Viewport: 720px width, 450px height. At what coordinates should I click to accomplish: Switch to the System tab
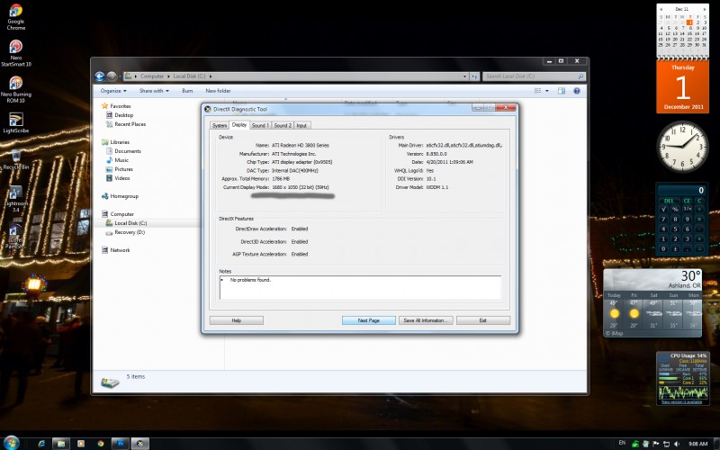[220, 125]
